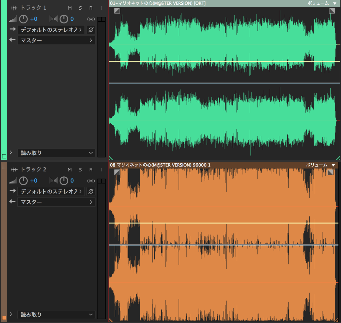Open Track 1 clip ボリューム envelope menu
The height and width of the screenshot is (323, 341).
[322, 3]
